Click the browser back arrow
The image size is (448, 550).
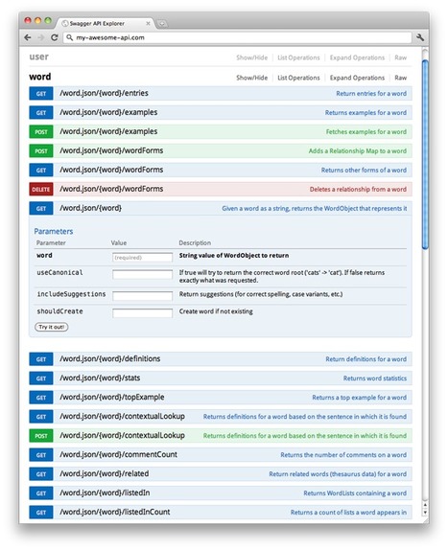(x=28, y=37)
